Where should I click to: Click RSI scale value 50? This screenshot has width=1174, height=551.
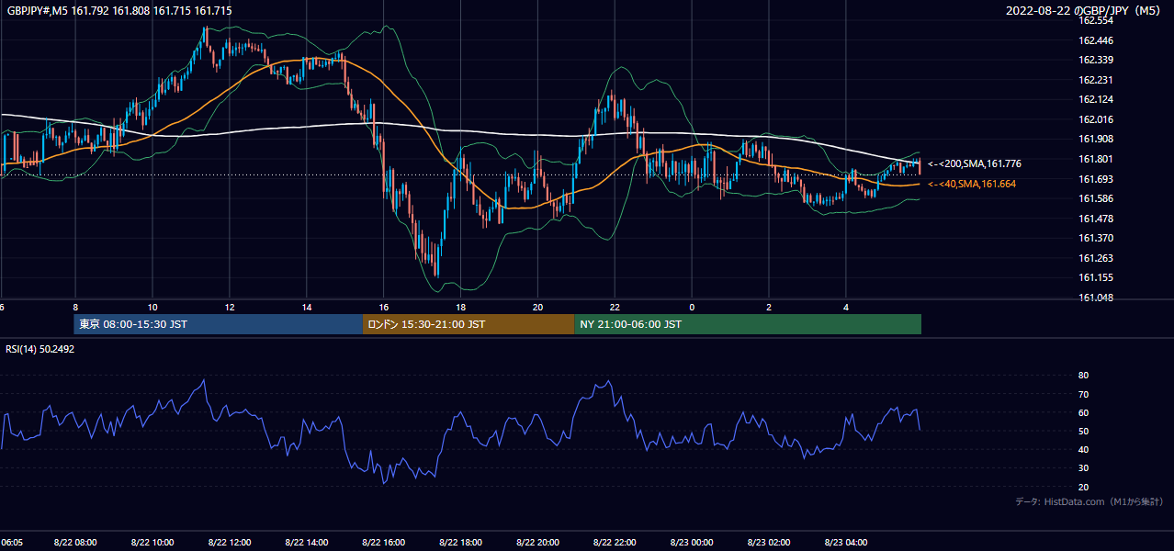(1084, 431)
